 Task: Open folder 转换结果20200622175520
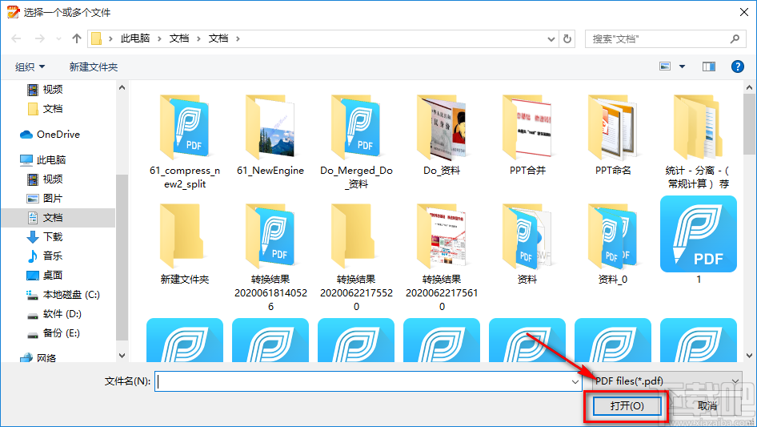[x=356, y=258]
